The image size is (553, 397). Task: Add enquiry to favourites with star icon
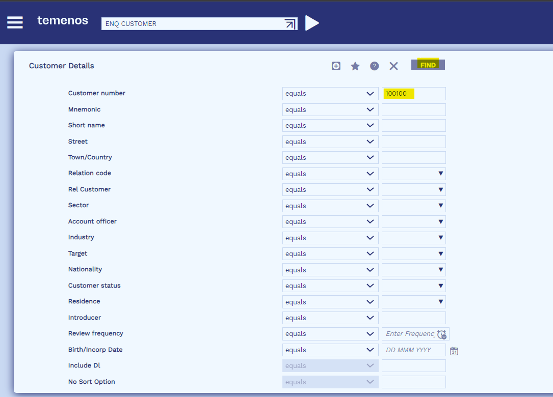pyautogui.click(x=355, y=66)
